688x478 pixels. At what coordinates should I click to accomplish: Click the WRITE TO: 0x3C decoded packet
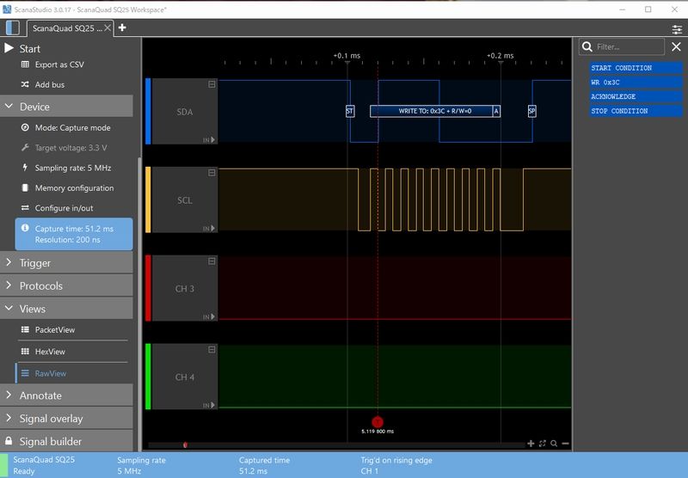point(432,111)
